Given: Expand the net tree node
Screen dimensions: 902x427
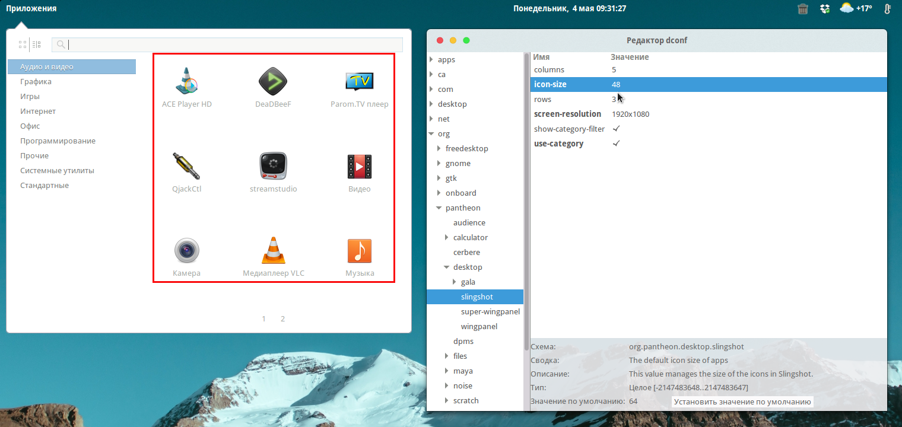Looking at the screenshot, I should pos(431,119).
